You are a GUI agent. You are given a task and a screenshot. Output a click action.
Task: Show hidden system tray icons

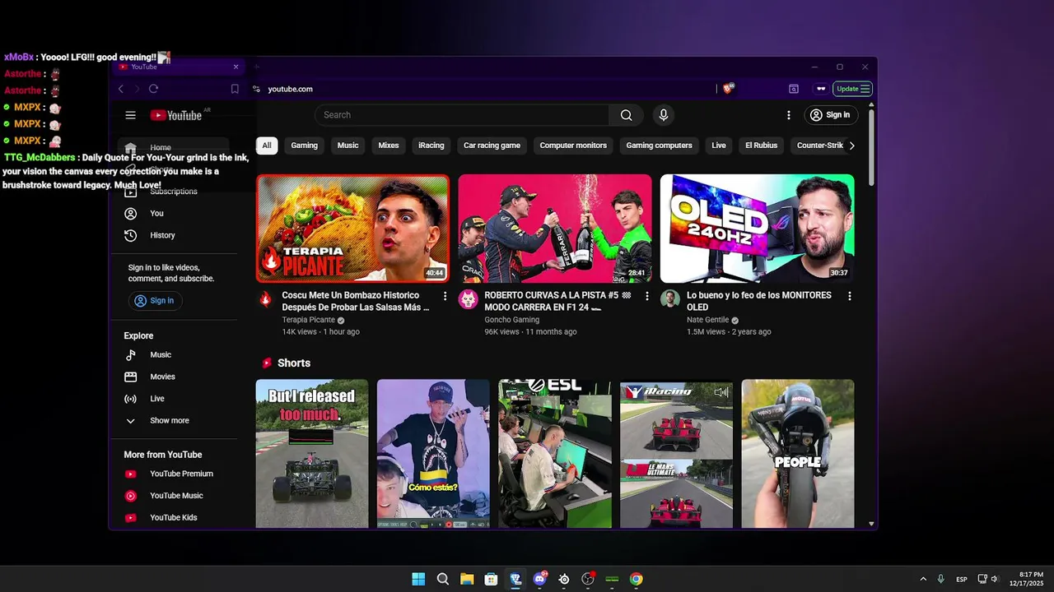click(923, 579)
